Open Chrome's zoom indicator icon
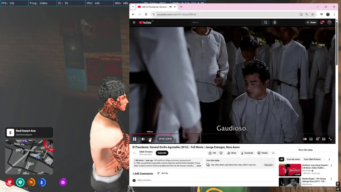 (307, 14)
